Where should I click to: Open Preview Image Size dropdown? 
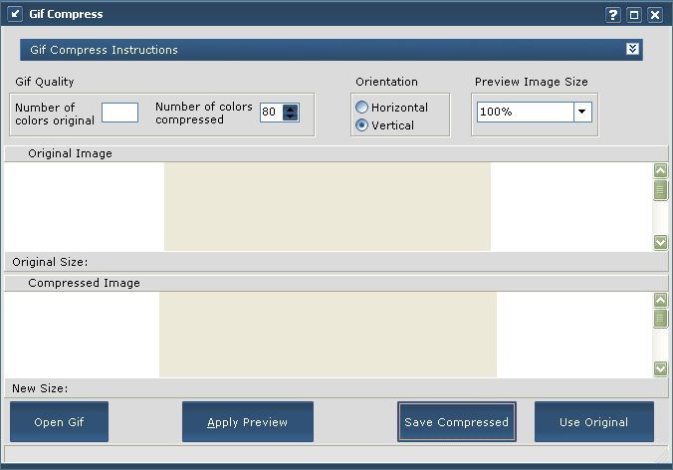(x=581, y=113)
